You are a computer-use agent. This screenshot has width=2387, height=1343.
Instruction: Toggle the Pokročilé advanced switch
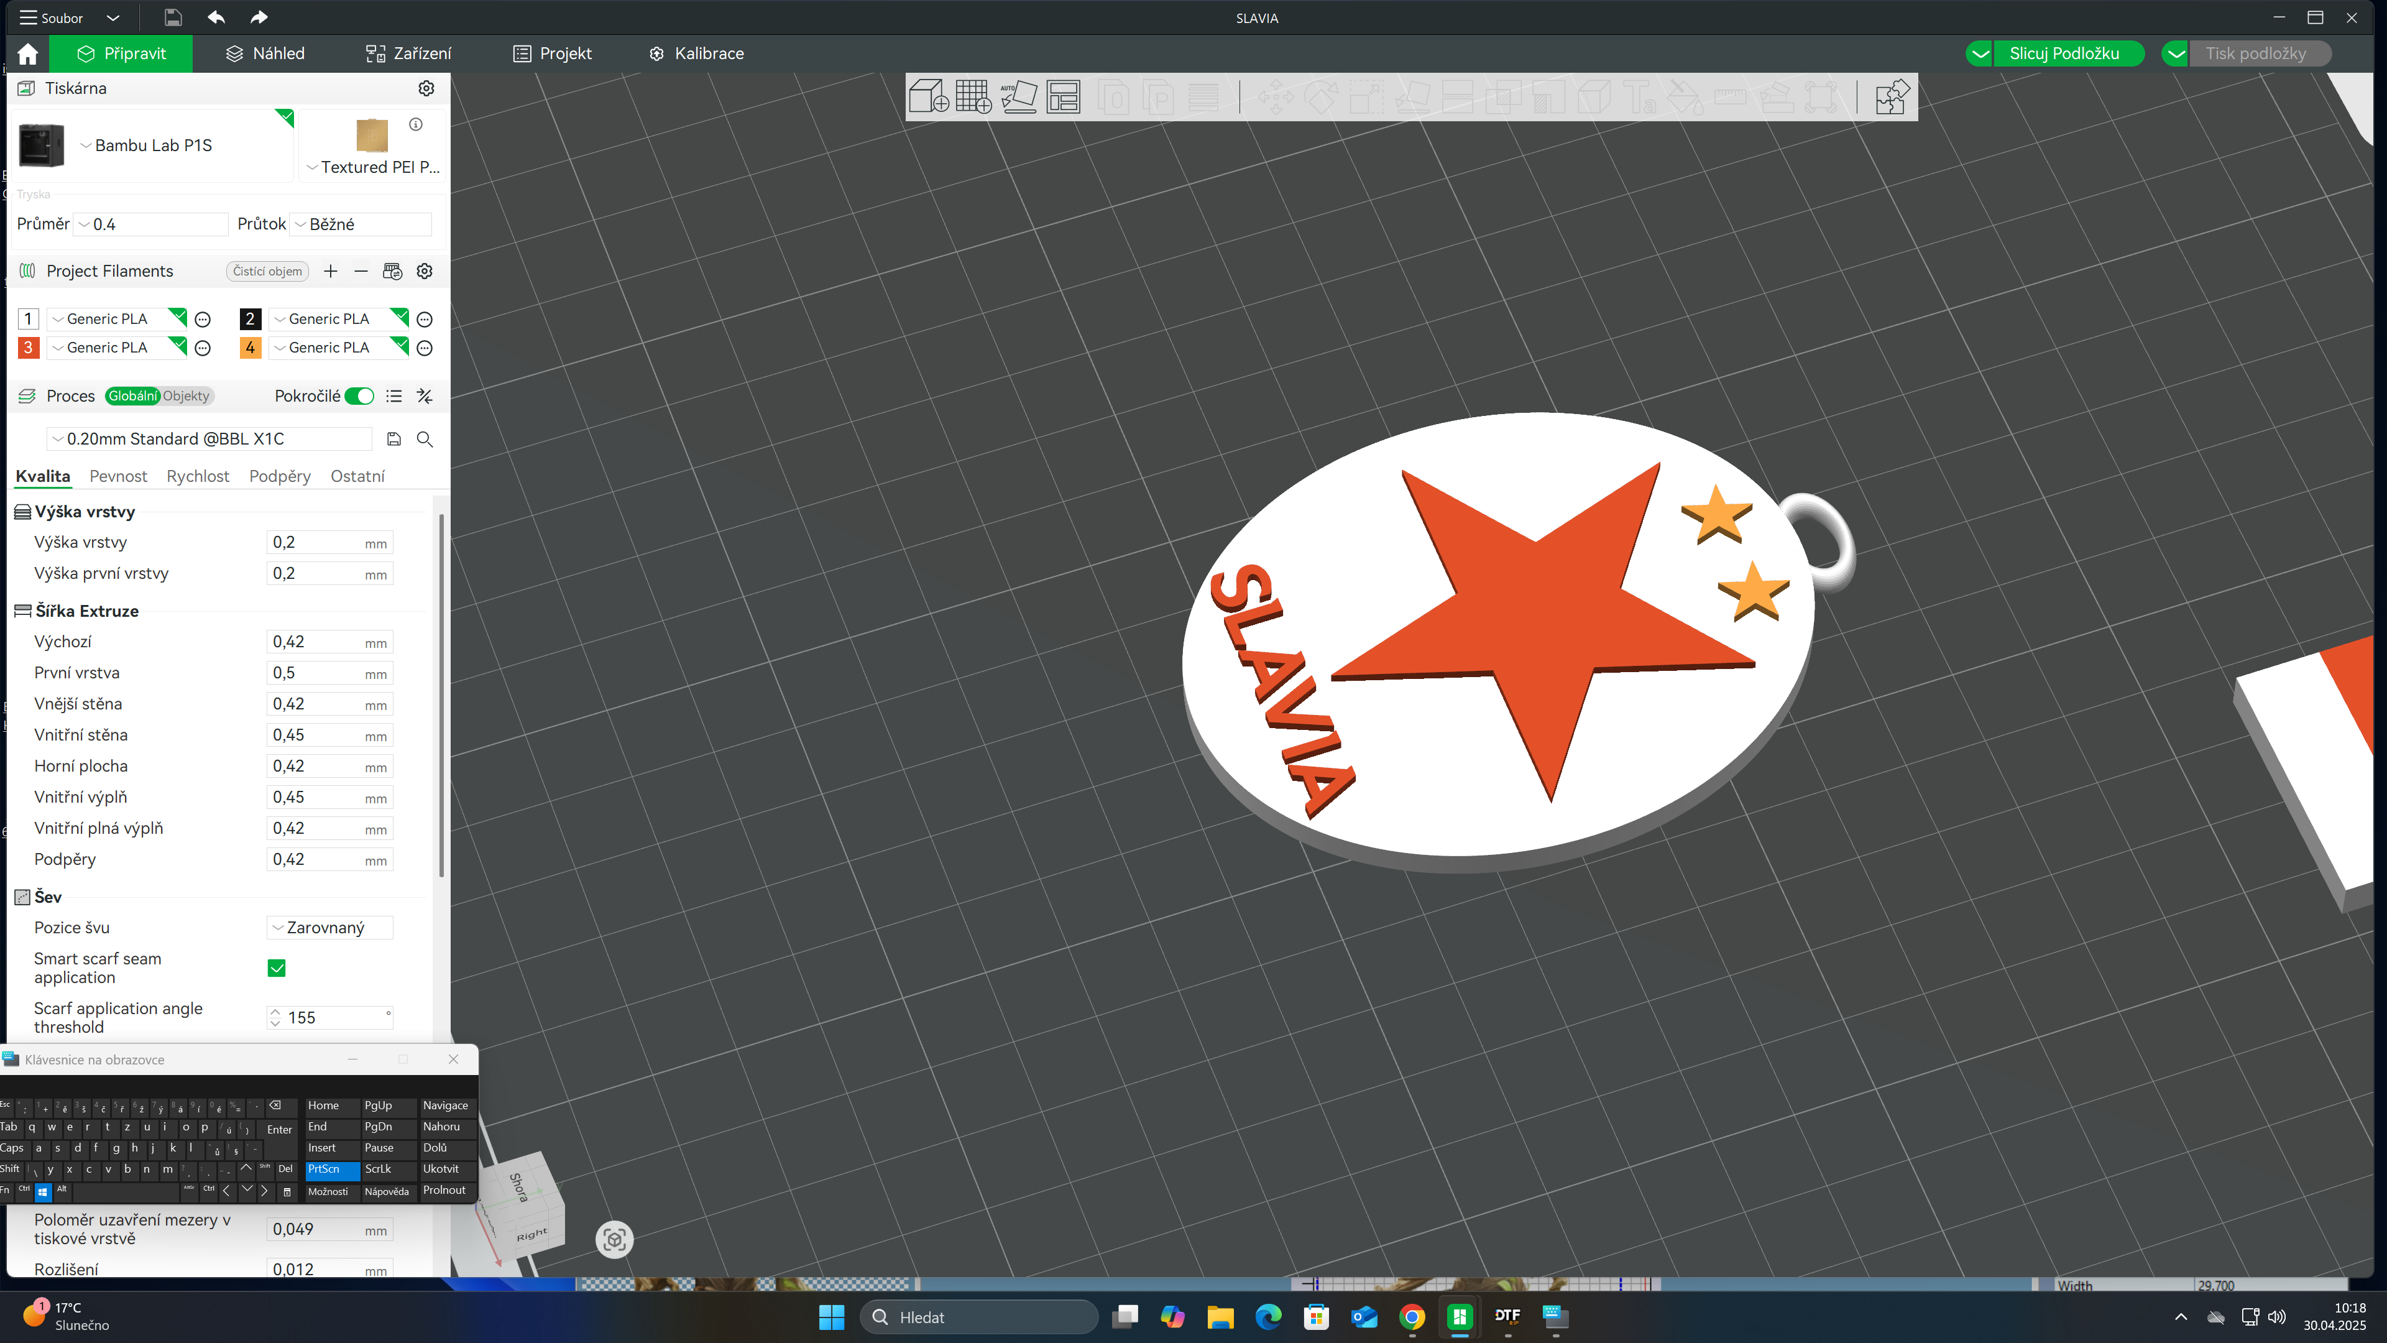click(359, 396)
